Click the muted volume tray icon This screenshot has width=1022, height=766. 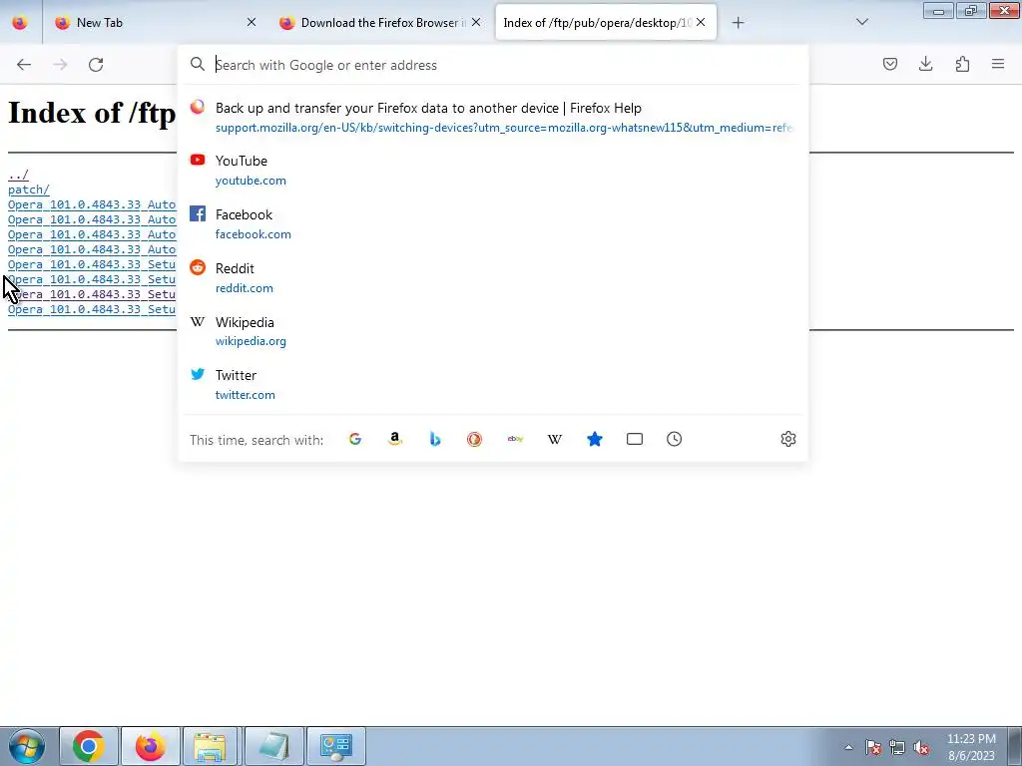921,747
